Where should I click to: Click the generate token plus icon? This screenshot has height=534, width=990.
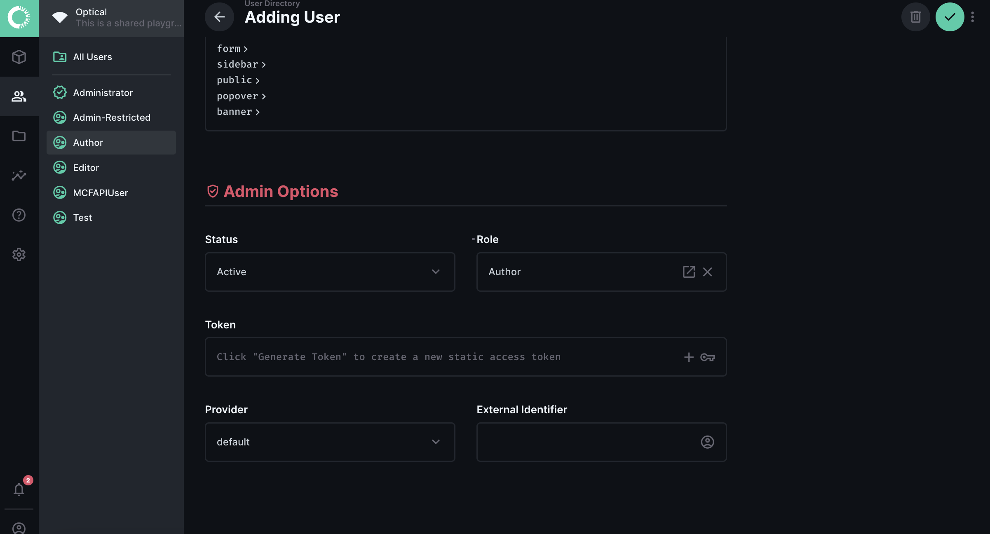pyautogui.click(x=689, y=357)
